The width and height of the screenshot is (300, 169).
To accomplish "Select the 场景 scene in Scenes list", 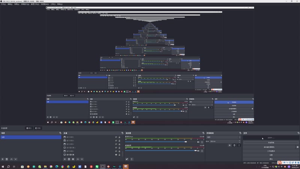I will coord(31,137).
